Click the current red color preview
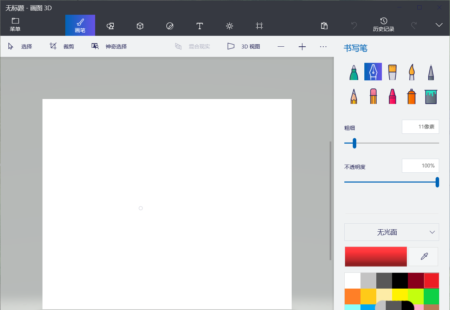Image resolution: width=450 pixels, height=310 pixels. coord(376,257)
